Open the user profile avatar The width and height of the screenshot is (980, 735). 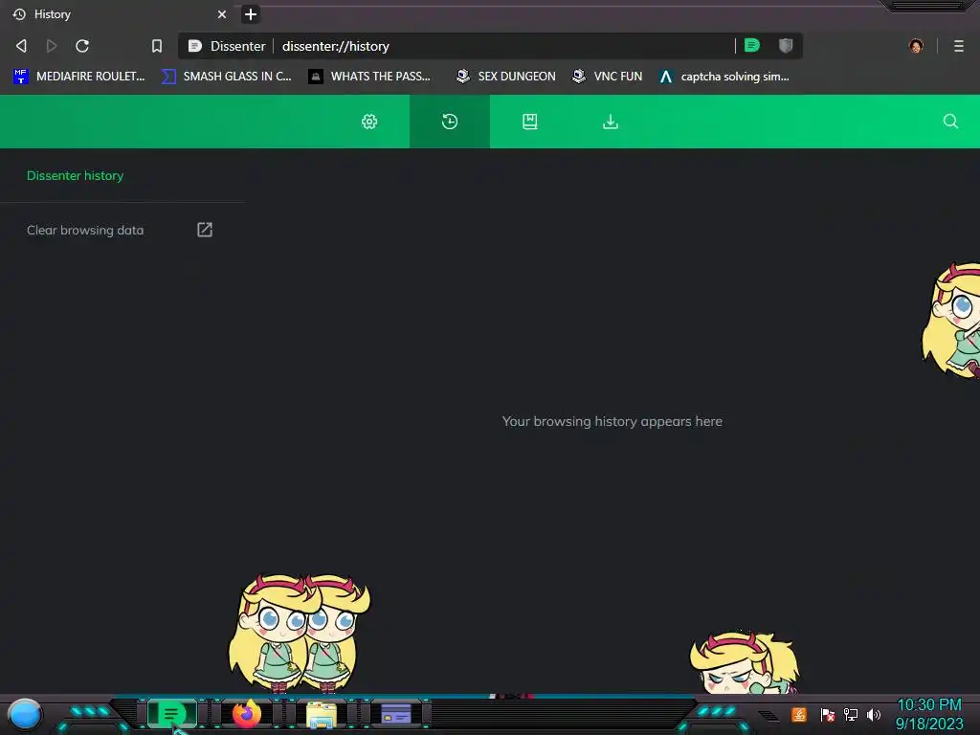pos(916,46)
